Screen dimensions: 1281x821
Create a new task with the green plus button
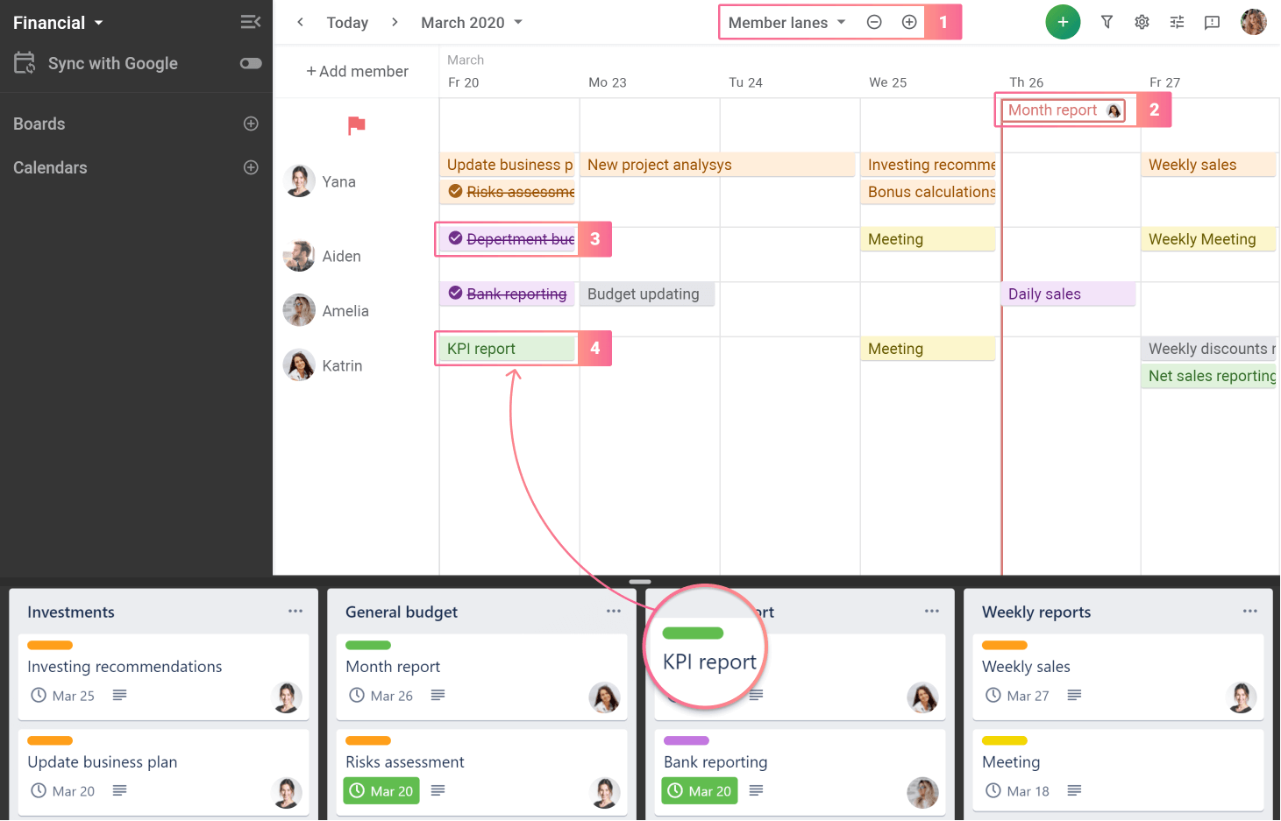pyautogui.click(x=1064, y=22)
